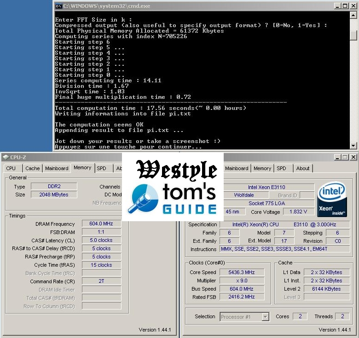Viewport: 359px width, 338px height.
Task: Click the Multiplier x 9.0 value
Action: pos(242,281)
